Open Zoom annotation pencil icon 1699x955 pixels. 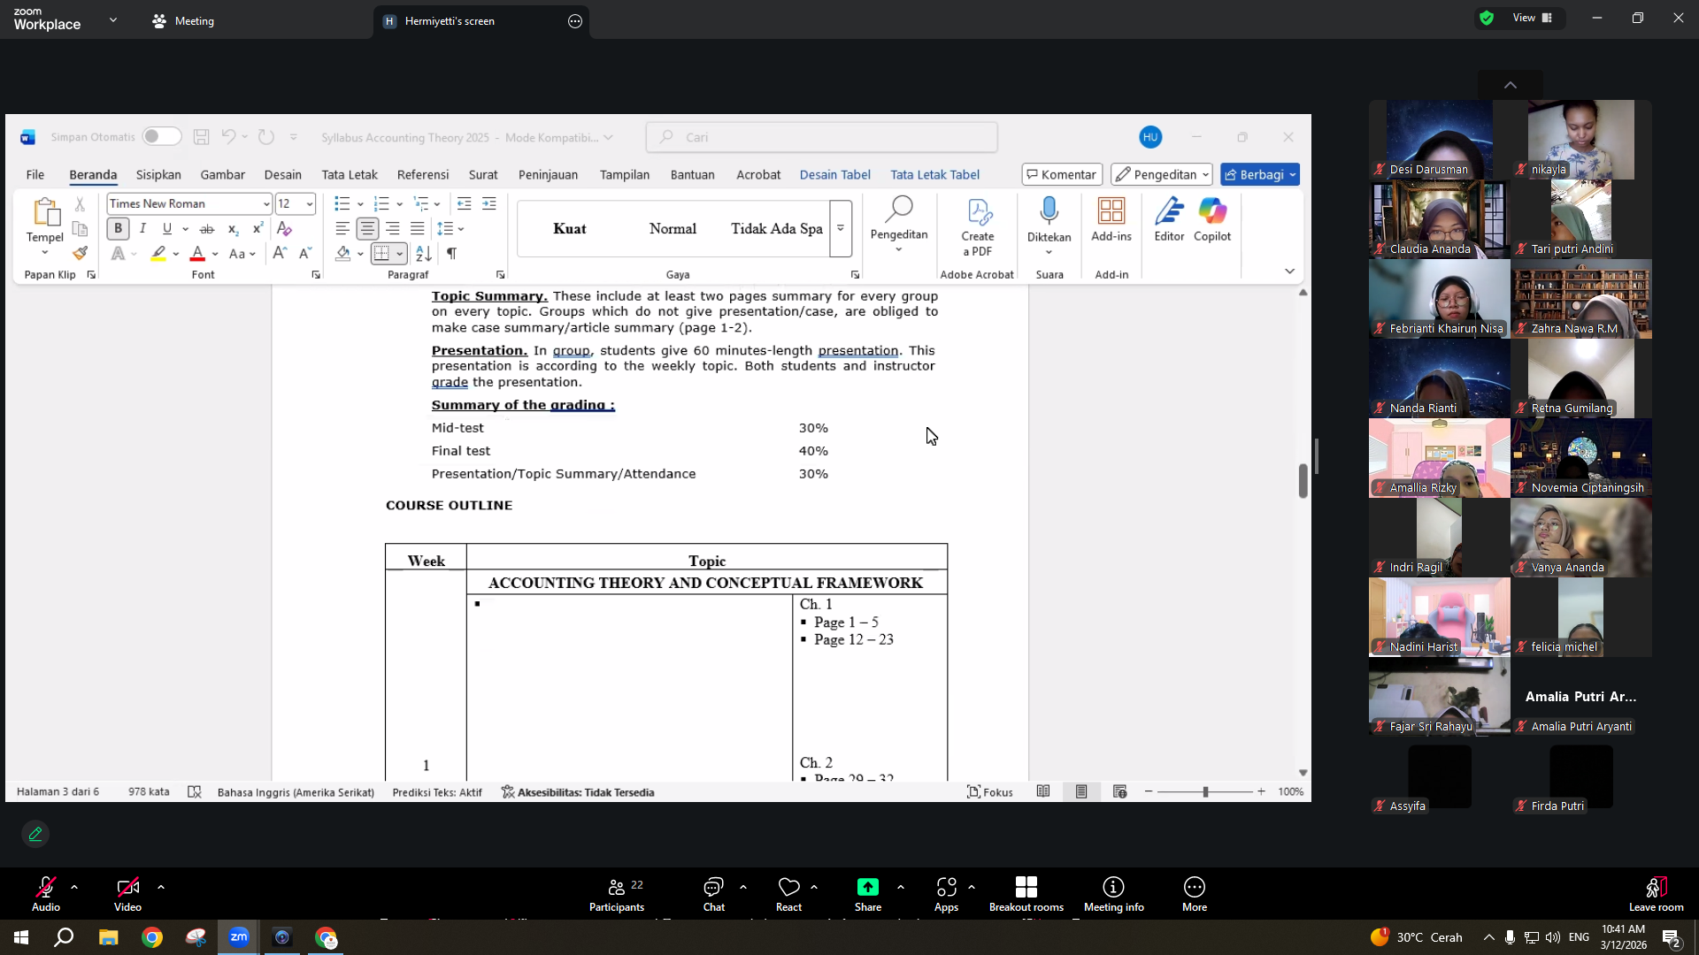click(35, 834)
